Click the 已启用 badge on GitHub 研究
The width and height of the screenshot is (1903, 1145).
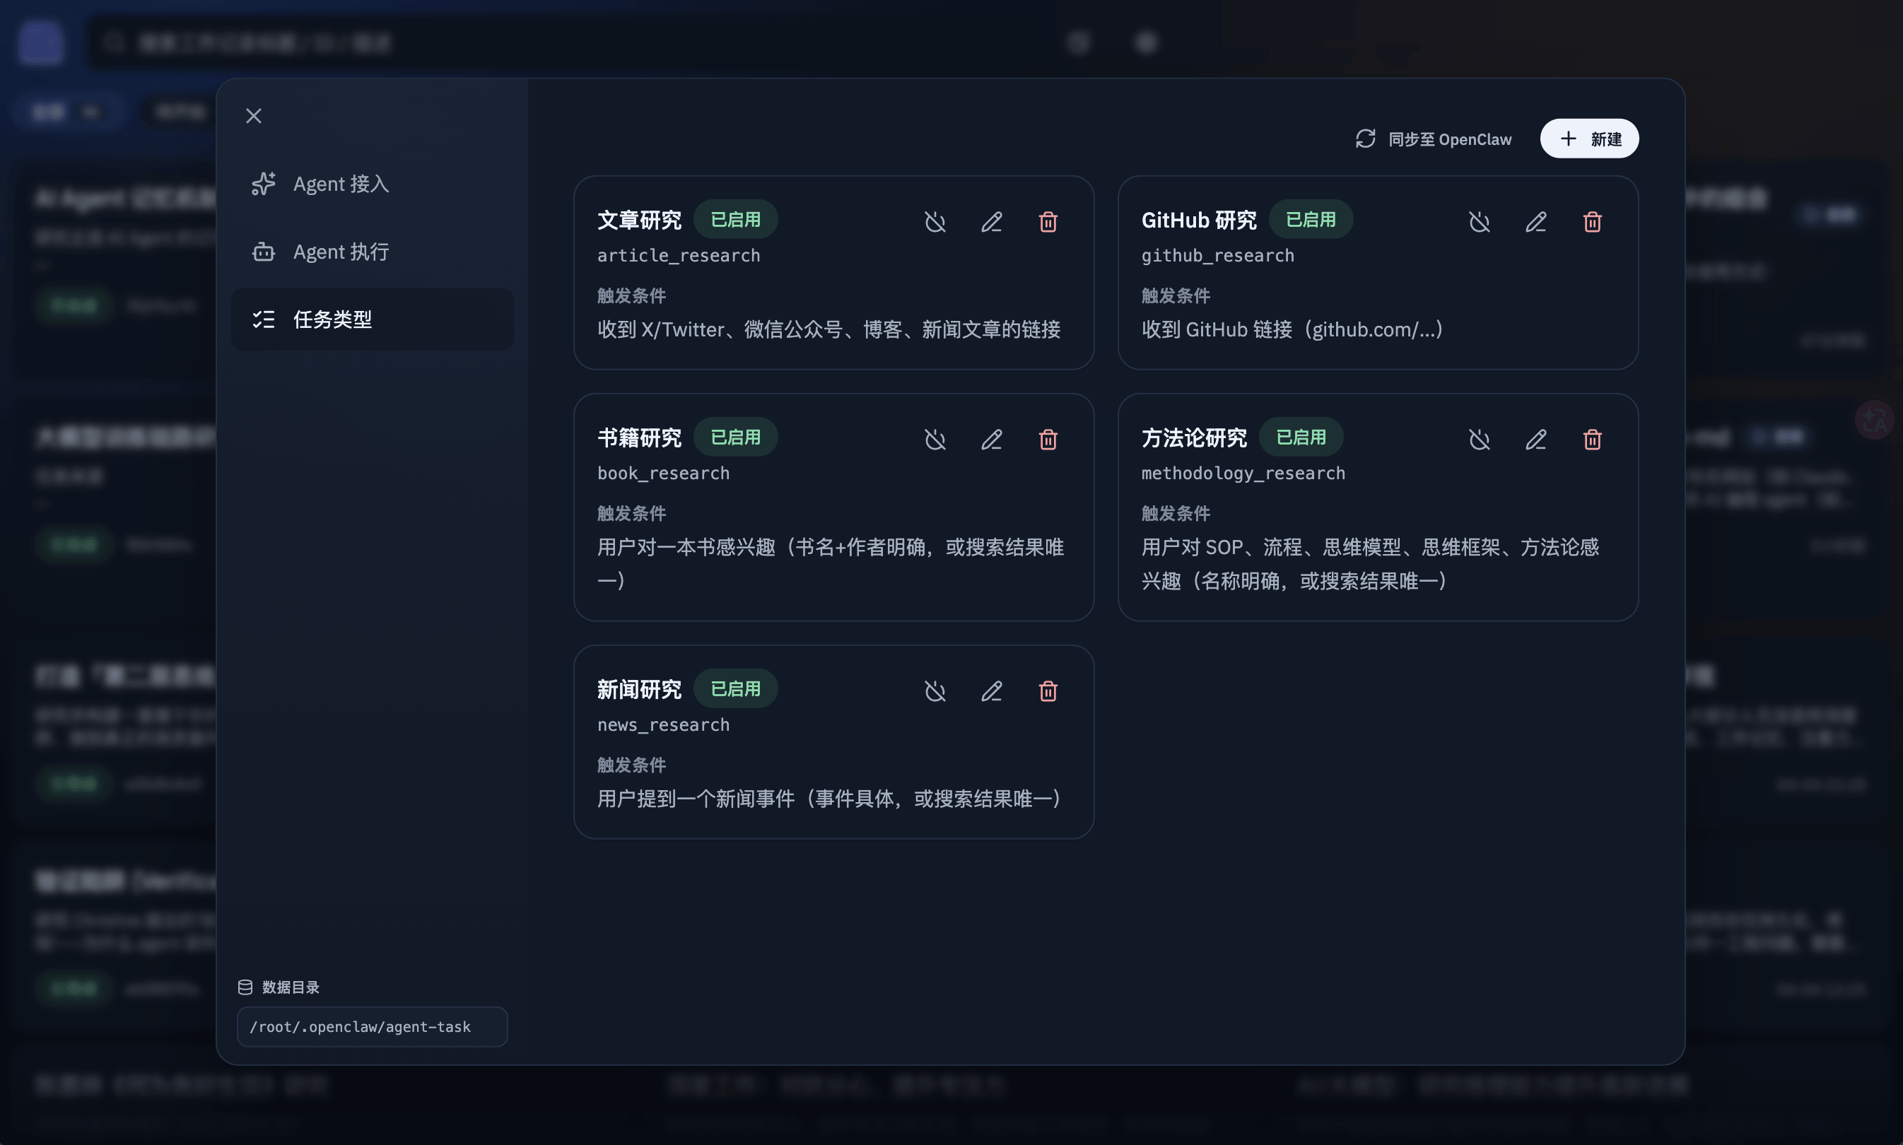[x=1311, y=220]
